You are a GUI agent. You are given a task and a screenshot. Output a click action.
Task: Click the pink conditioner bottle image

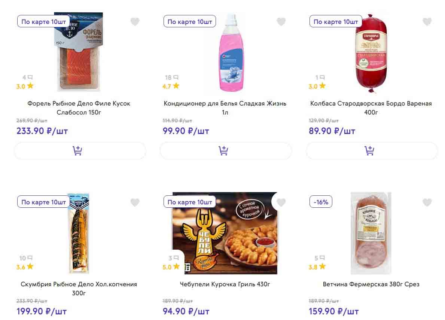pos(231,52)
